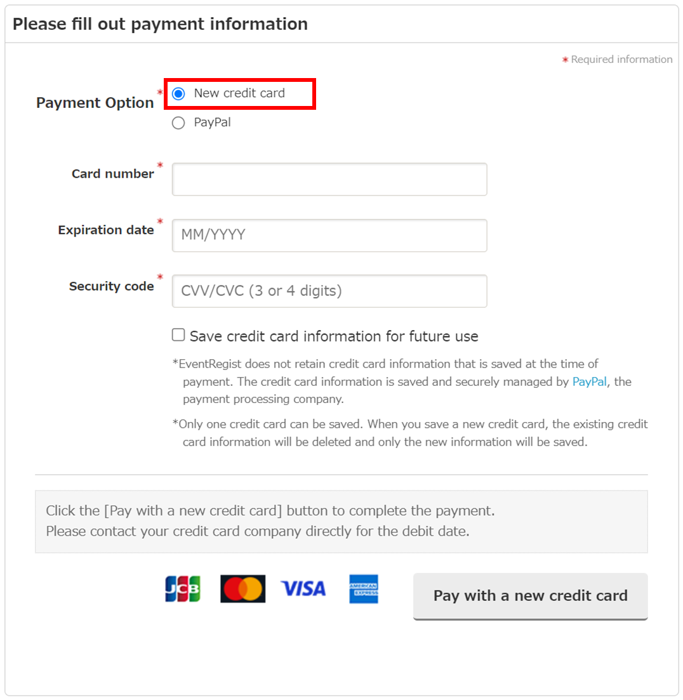683x700 pixels.
Task: Click the American Express logo
Action: (363, 589)
